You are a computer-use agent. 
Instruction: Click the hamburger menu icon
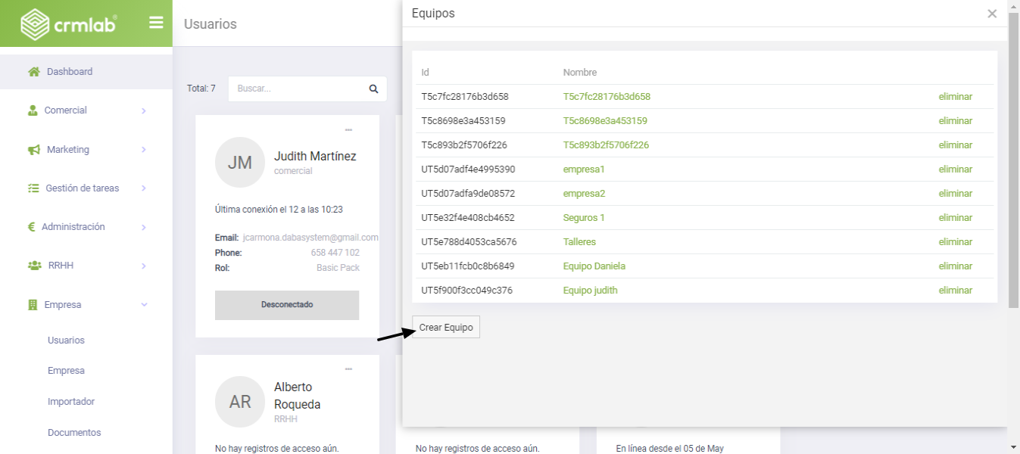(x=156, y=23)
